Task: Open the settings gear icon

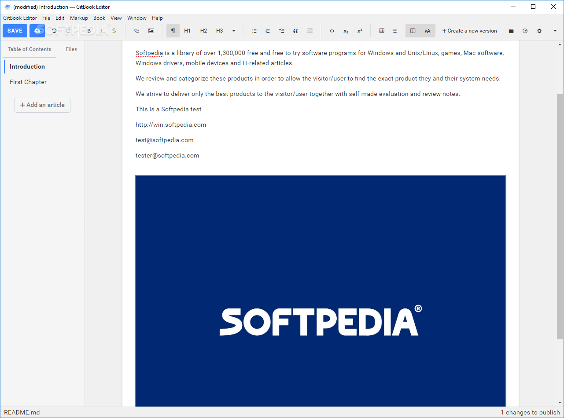Action: pyautogui.click(x=539, y=31)
